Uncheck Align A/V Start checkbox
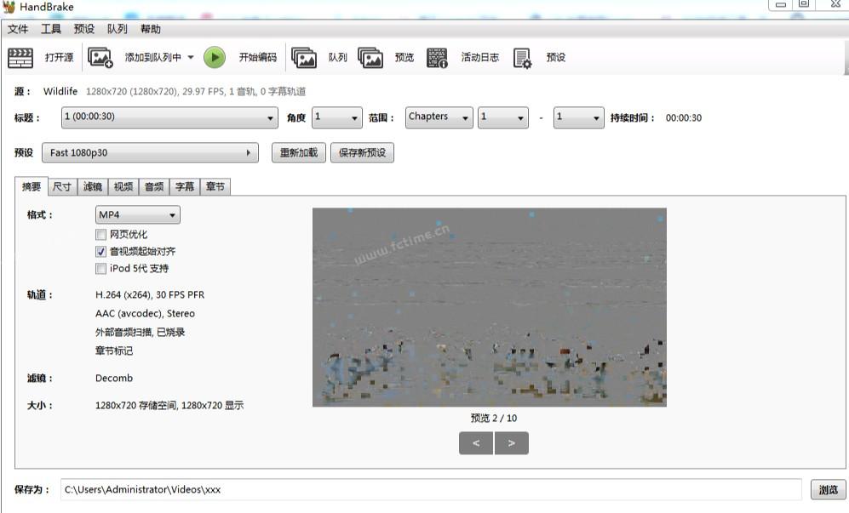 tap(100, 252)
